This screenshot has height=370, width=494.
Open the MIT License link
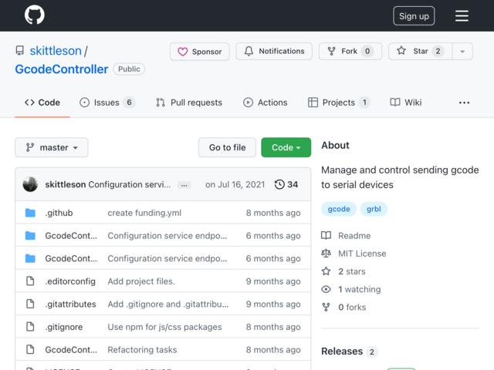click(362, 254)
